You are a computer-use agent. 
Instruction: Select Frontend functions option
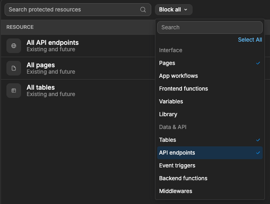(210, 89)
